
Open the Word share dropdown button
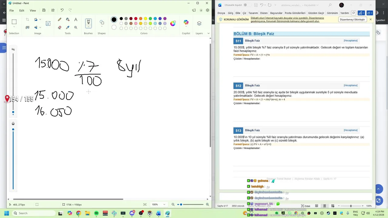pyautogui.click(x=370, y=13)
